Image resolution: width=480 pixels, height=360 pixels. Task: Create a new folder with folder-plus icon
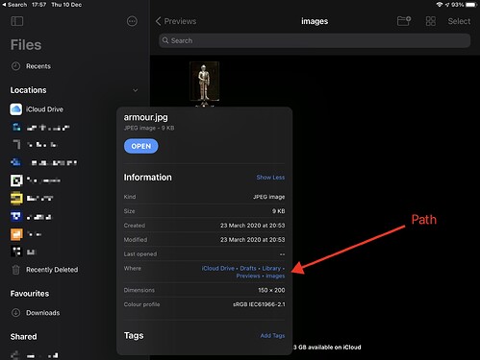[x=404, y=21]
